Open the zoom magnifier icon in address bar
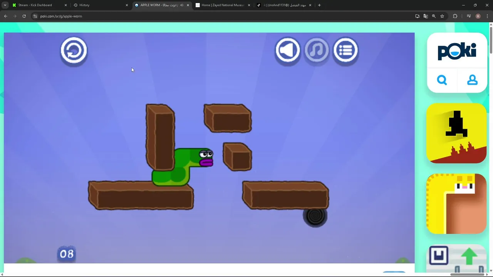 (x=434, y=16)
